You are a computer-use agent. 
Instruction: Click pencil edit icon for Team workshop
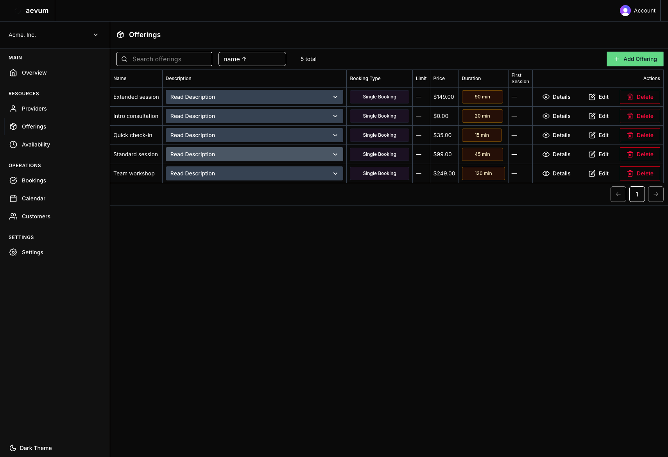592,173
